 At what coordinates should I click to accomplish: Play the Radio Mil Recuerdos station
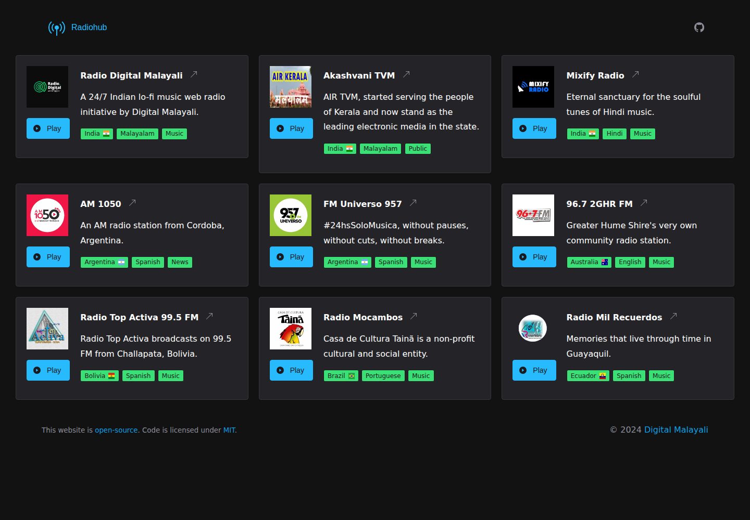pyautogui.click(x=534, y=370)
